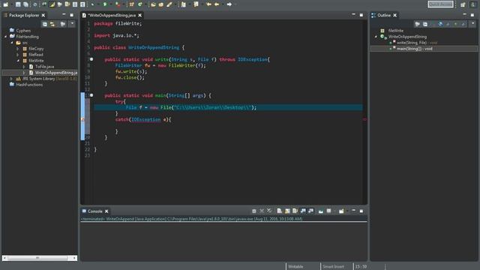Open Task icon in main toolbar
480x270 pixels.
click(161, 4)
